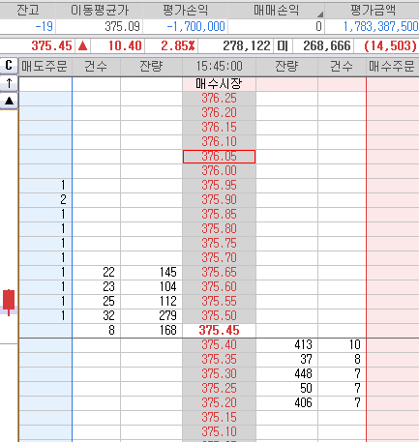
Task: Click the 375.09 average price value
Action: tap(122, 26)
